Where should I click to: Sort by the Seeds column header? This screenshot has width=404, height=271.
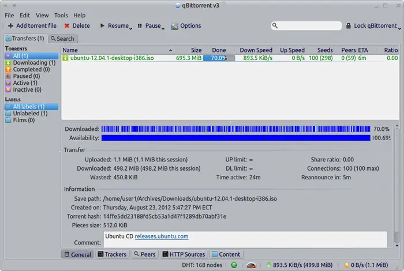[325, 50]
